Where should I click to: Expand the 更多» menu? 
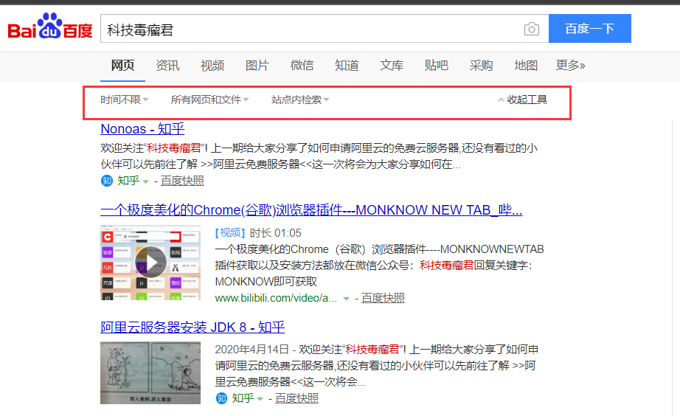pyautogui.click(x=571, y=66)
